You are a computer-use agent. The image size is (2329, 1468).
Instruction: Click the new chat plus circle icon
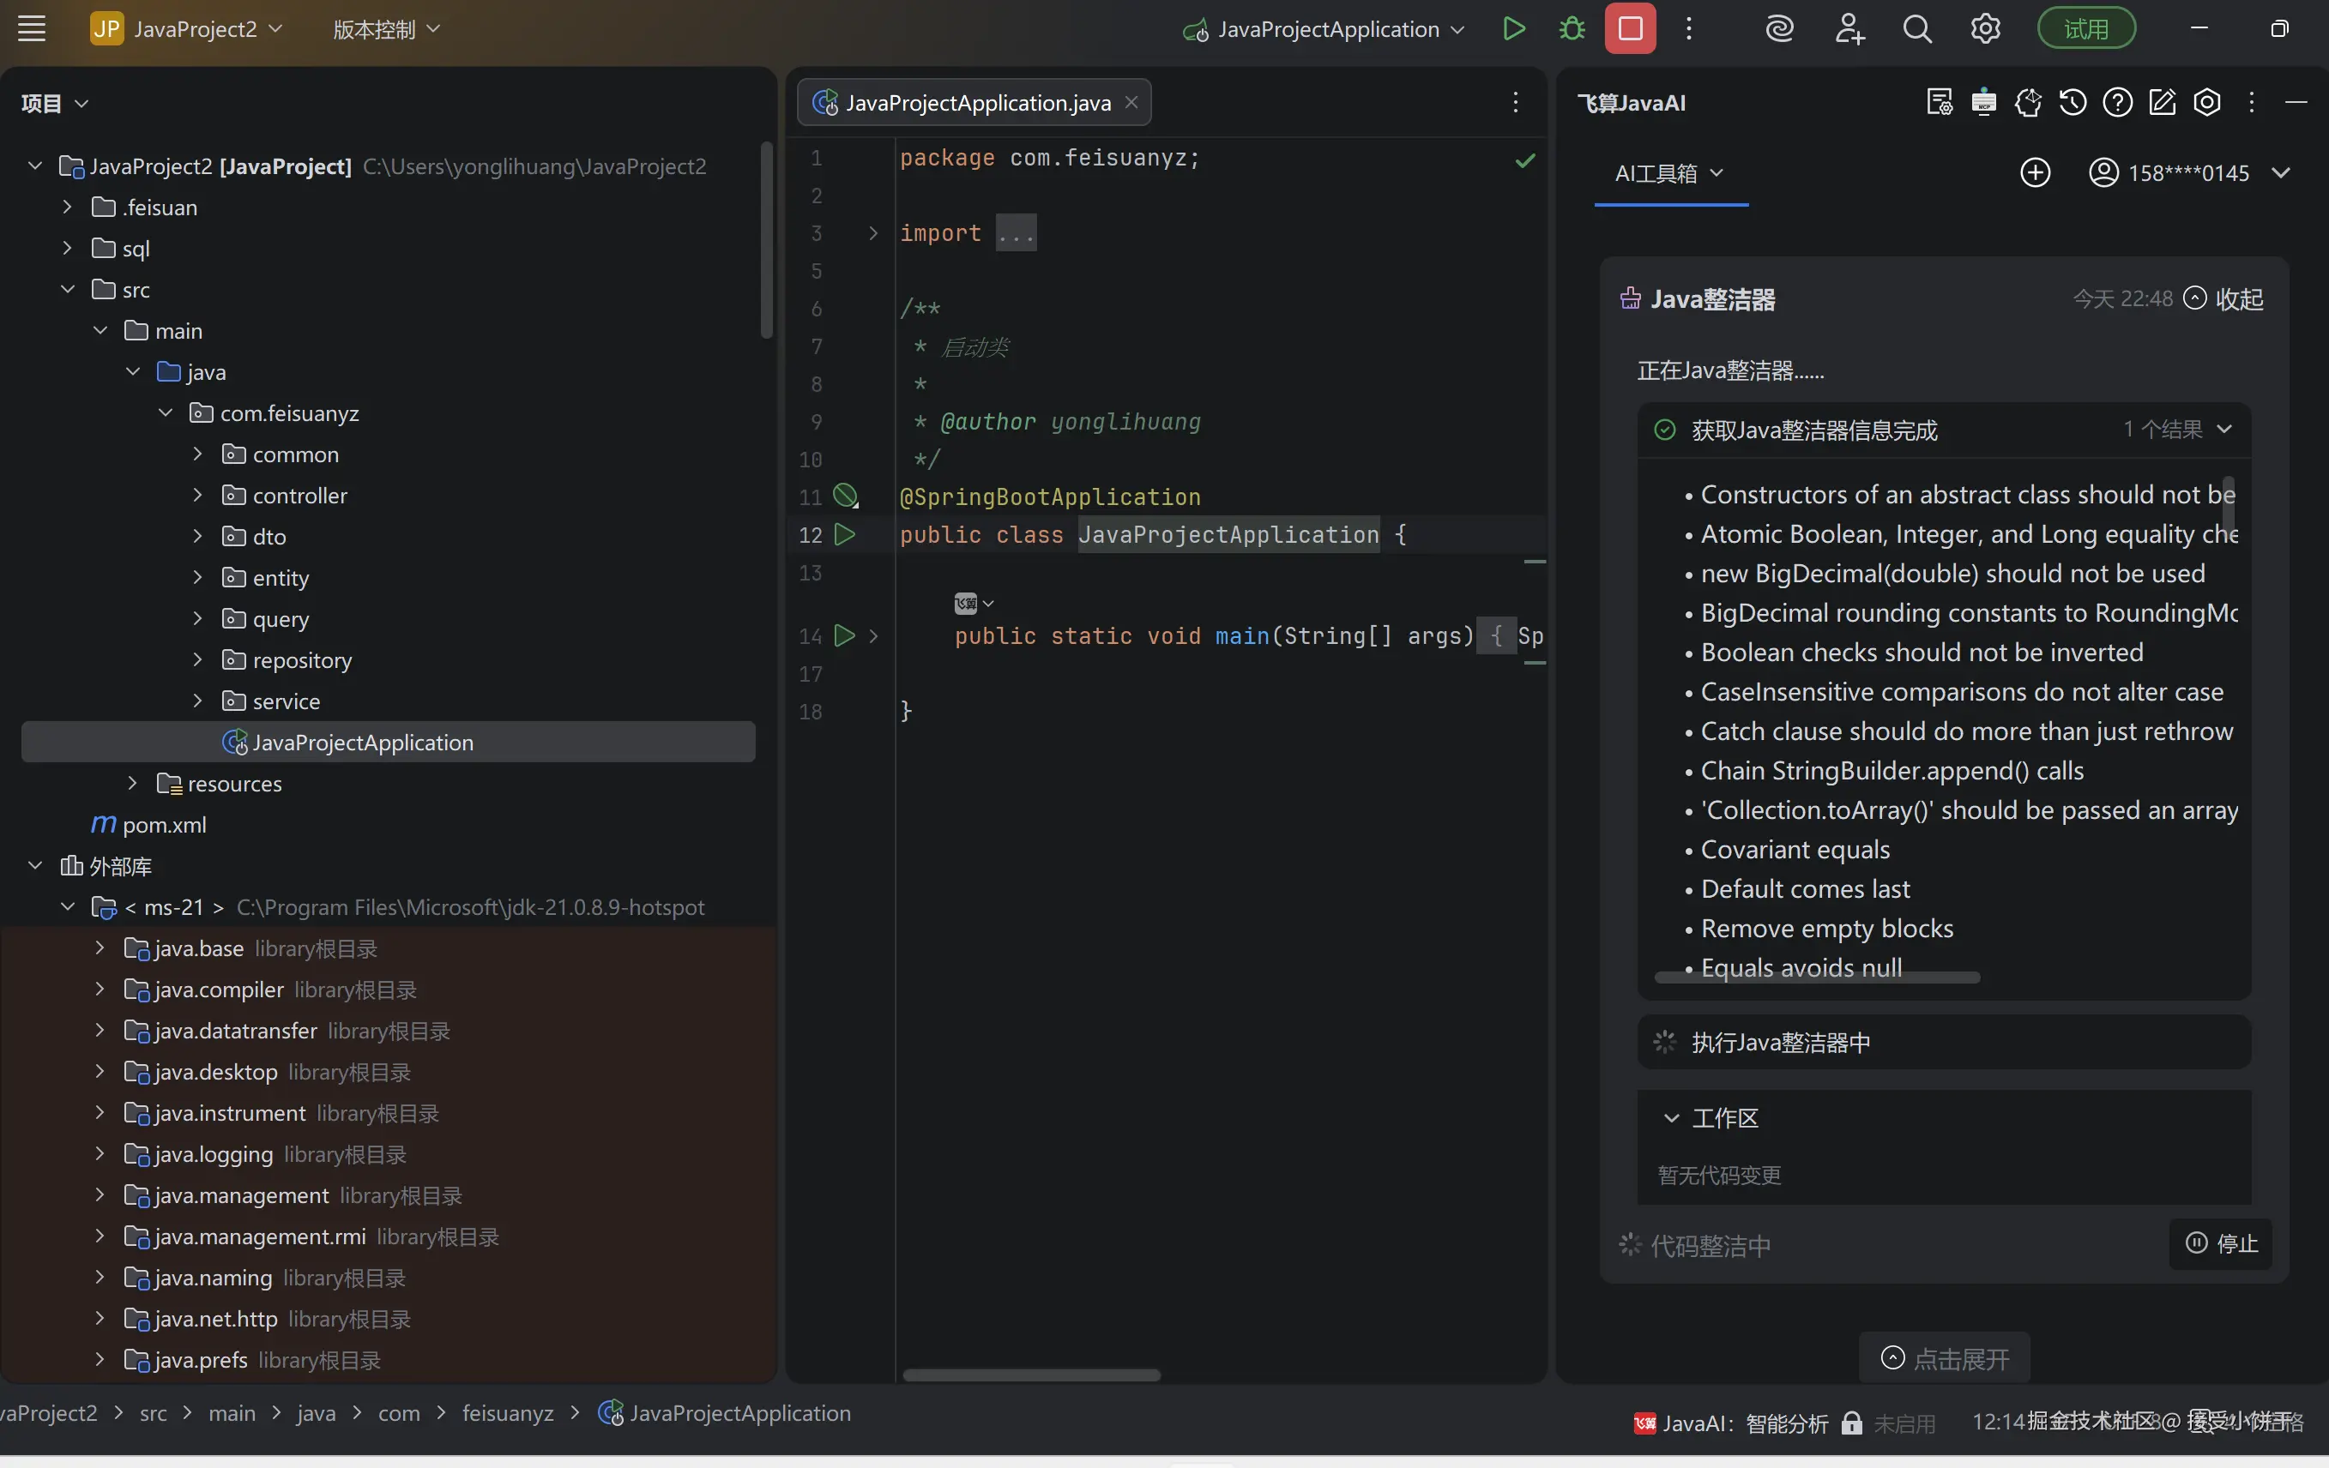click(2035, 173)
